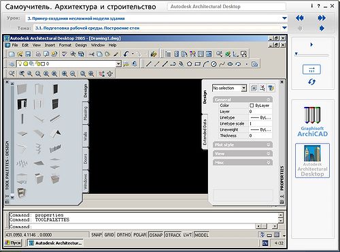Click the tutorial step counter button
This screenshot has width=340, height=252.
tap(311, 69)
